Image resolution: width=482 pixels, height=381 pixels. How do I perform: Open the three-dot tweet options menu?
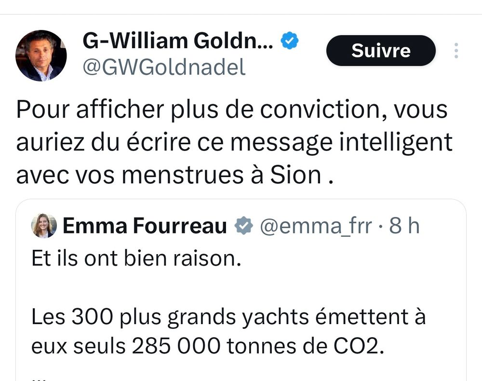[x=456, y=51]
